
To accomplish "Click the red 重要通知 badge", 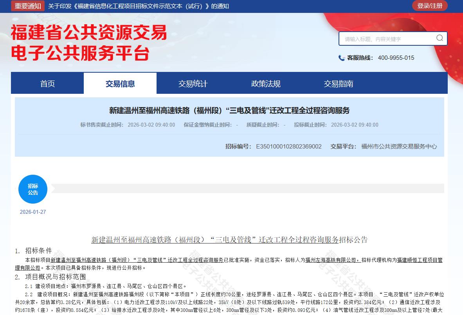I will pos(28,6).
